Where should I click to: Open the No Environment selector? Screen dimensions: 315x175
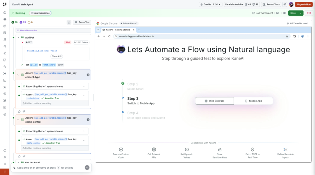click(x=263, y=13)
